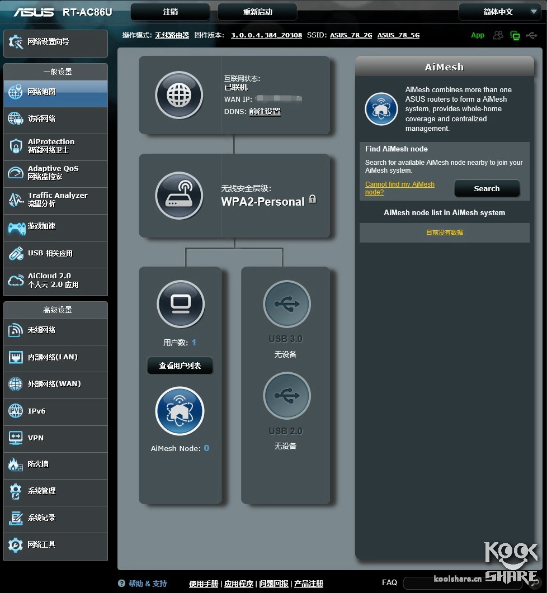Viewport: 547px width, 593px height.
Task: Open the 产品注册 product registration link
Action: click(309, 583)
